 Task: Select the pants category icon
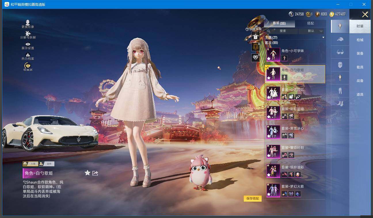[x=340, y=91]
